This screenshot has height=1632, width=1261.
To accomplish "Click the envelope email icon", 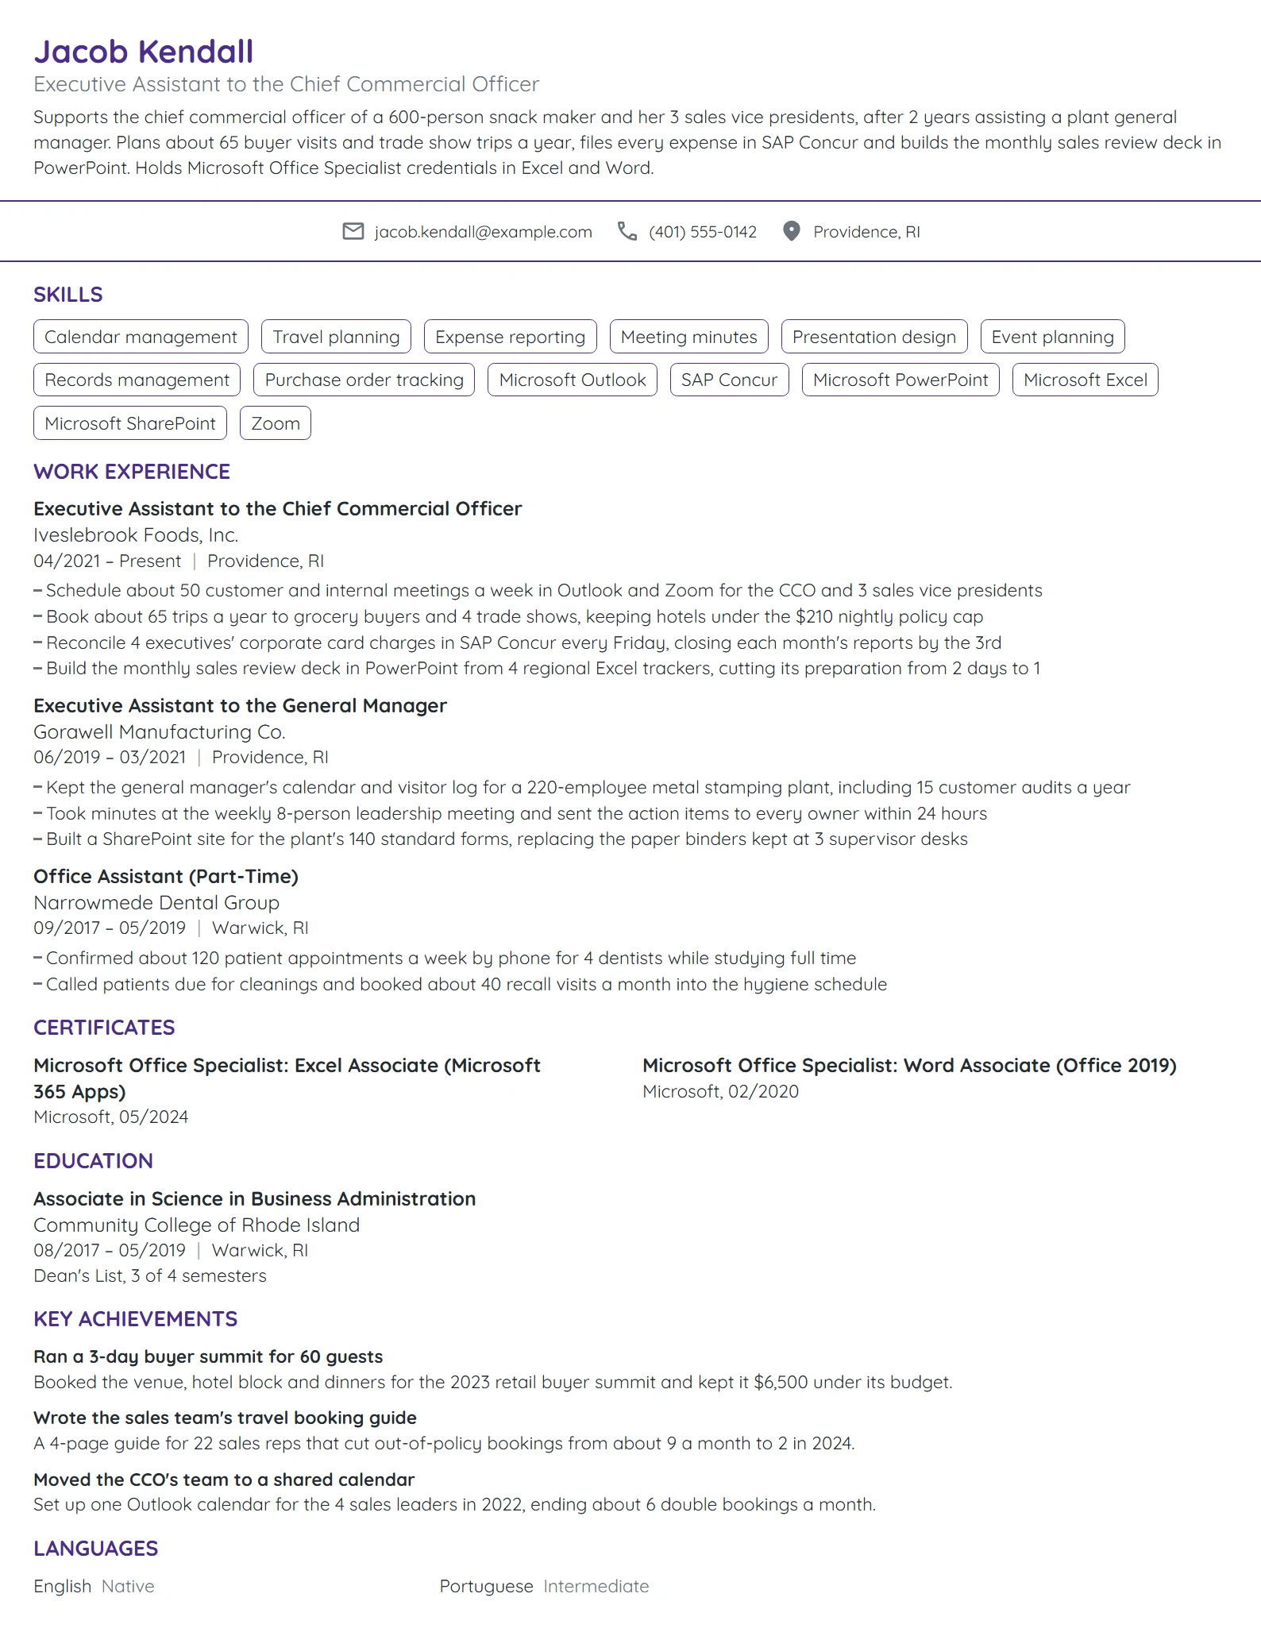I will [x=353, y=231].
